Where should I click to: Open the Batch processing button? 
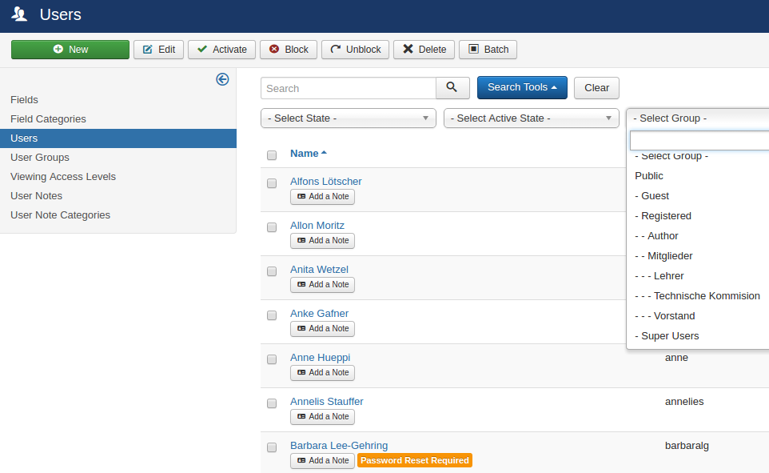(488, 50)
